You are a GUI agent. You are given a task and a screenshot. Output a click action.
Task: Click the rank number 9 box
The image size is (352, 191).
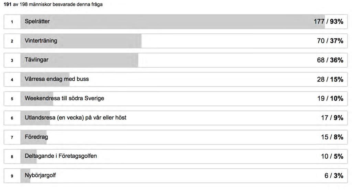(x=12, y=176)
